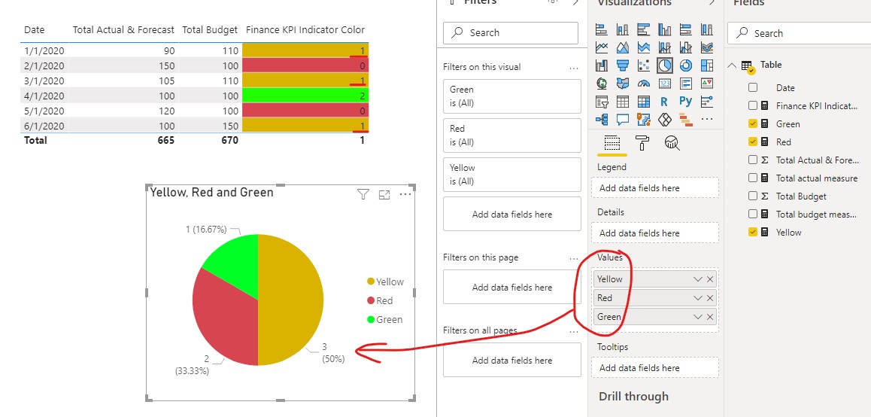Select the Pie chart visualization icon
The image size is (871, 417).
pos(665,65)
